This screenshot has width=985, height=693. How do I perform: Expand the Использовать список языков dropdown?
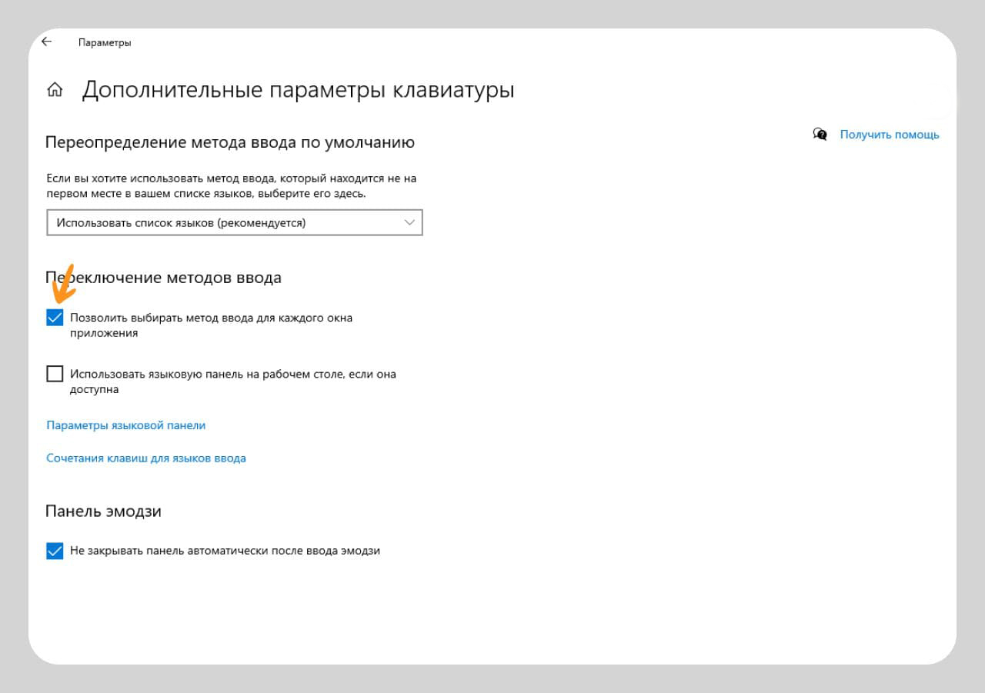(235, 223)
